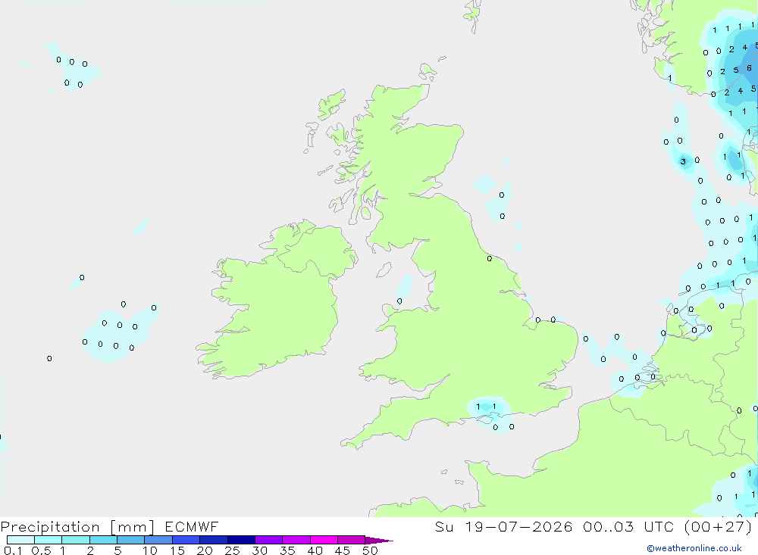
Task: Click the '20' legend scale label
Action: (x=205, y=550)
